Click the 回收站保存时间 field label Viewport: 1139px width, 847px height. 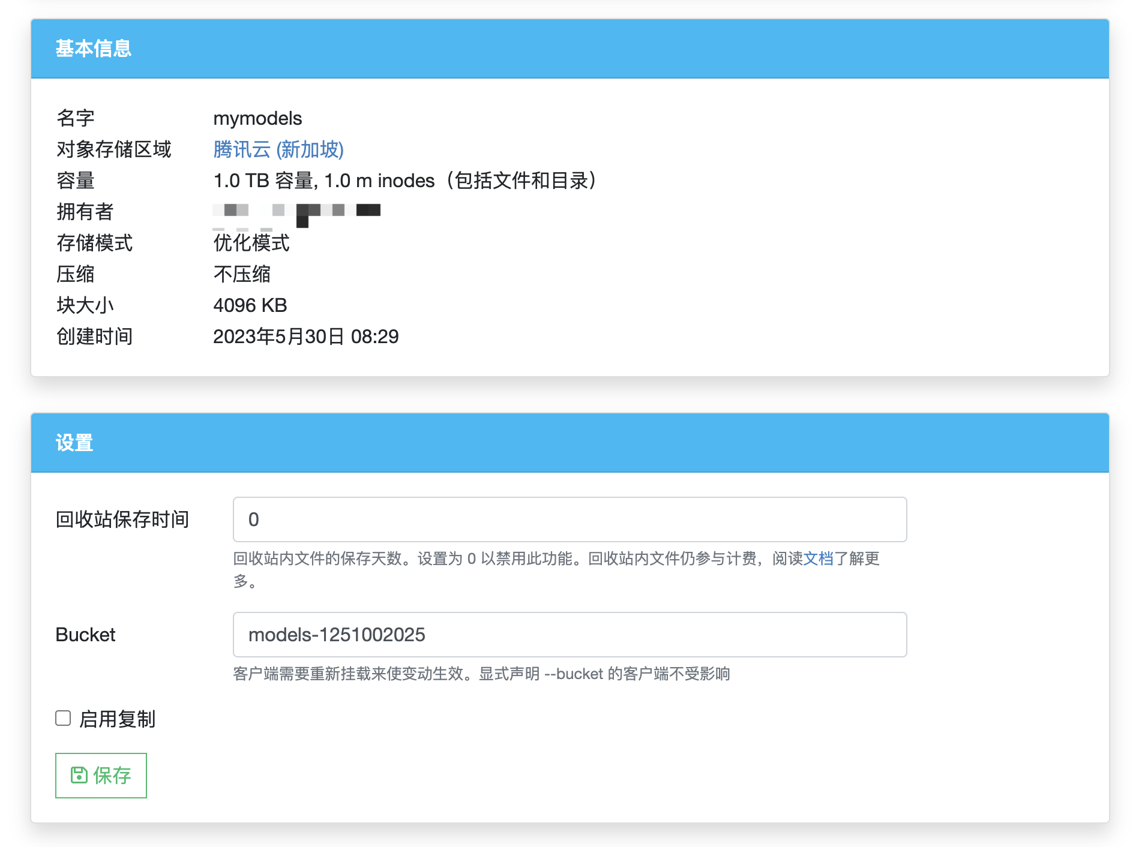pyautogui.click(x=122, y=519)
